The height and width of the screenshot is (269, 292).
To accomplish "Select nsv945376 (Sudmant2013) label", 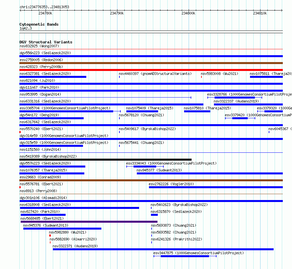I will (46, 225).
